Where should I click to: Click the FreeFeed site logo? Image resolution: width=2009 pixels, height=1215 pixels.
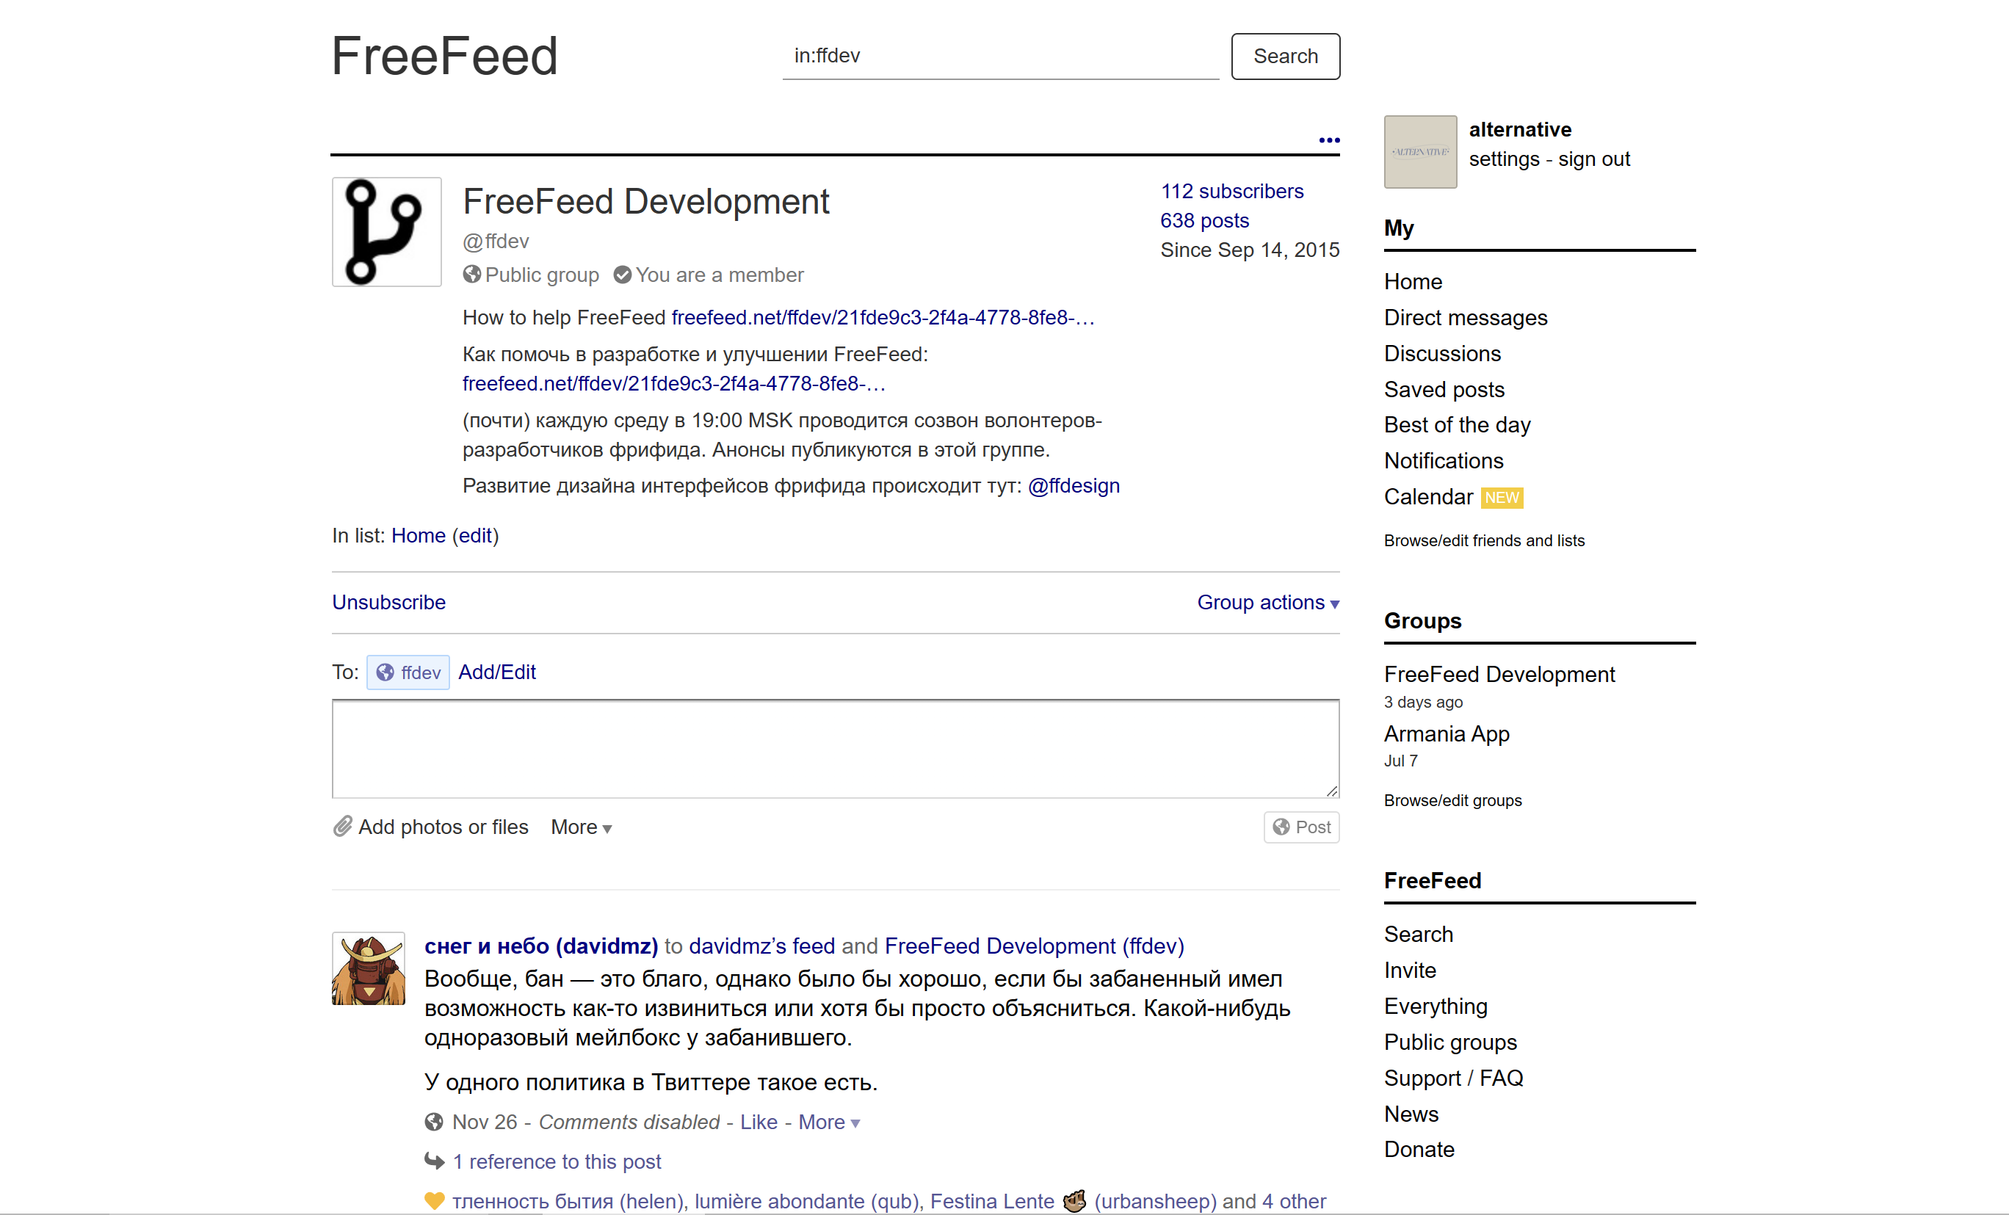tap(444, 57)
